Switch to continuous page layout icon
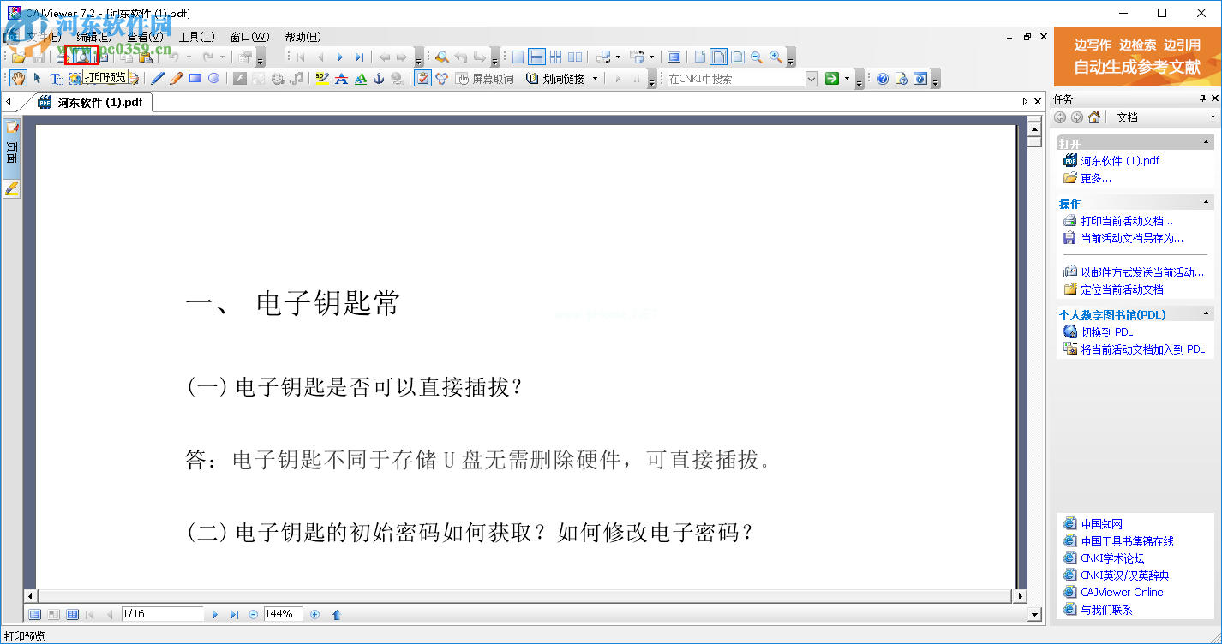Image resolution: width=1222 pixels, height=644 pixels. coord(536,57)
